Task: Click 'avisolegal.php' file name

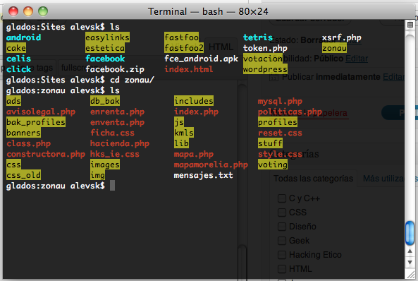Action: pos(41,112)
